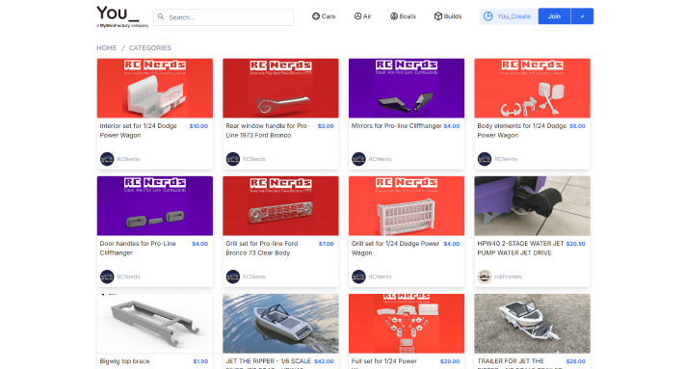The image size is (685, 369).
Task: Click the You_Create clock icon
Action: click(487, 16)
